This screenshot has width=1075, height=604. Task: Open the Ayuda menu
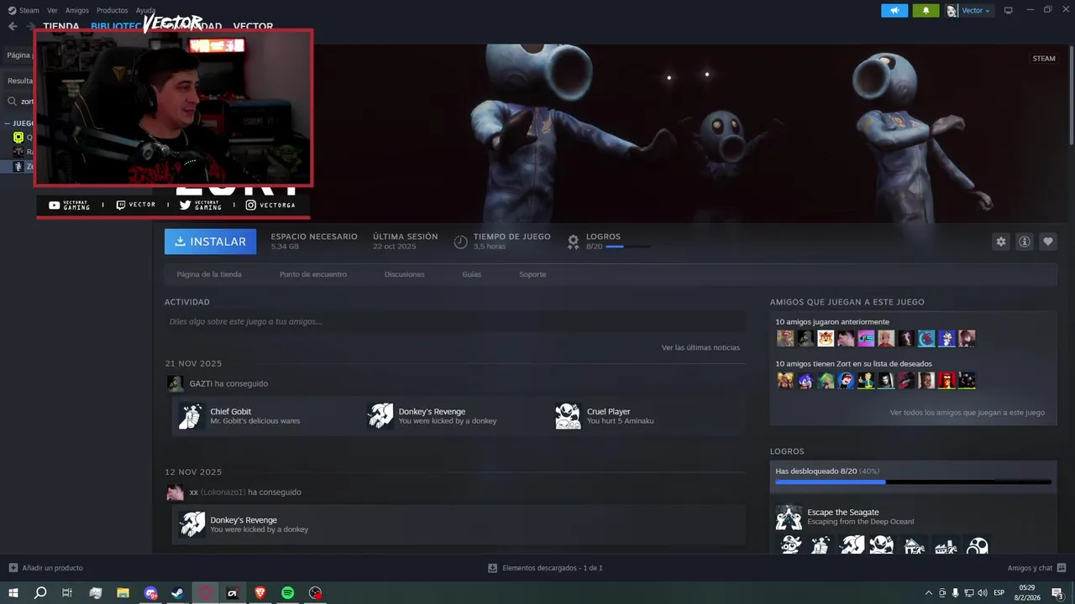(x=145, y=10)
